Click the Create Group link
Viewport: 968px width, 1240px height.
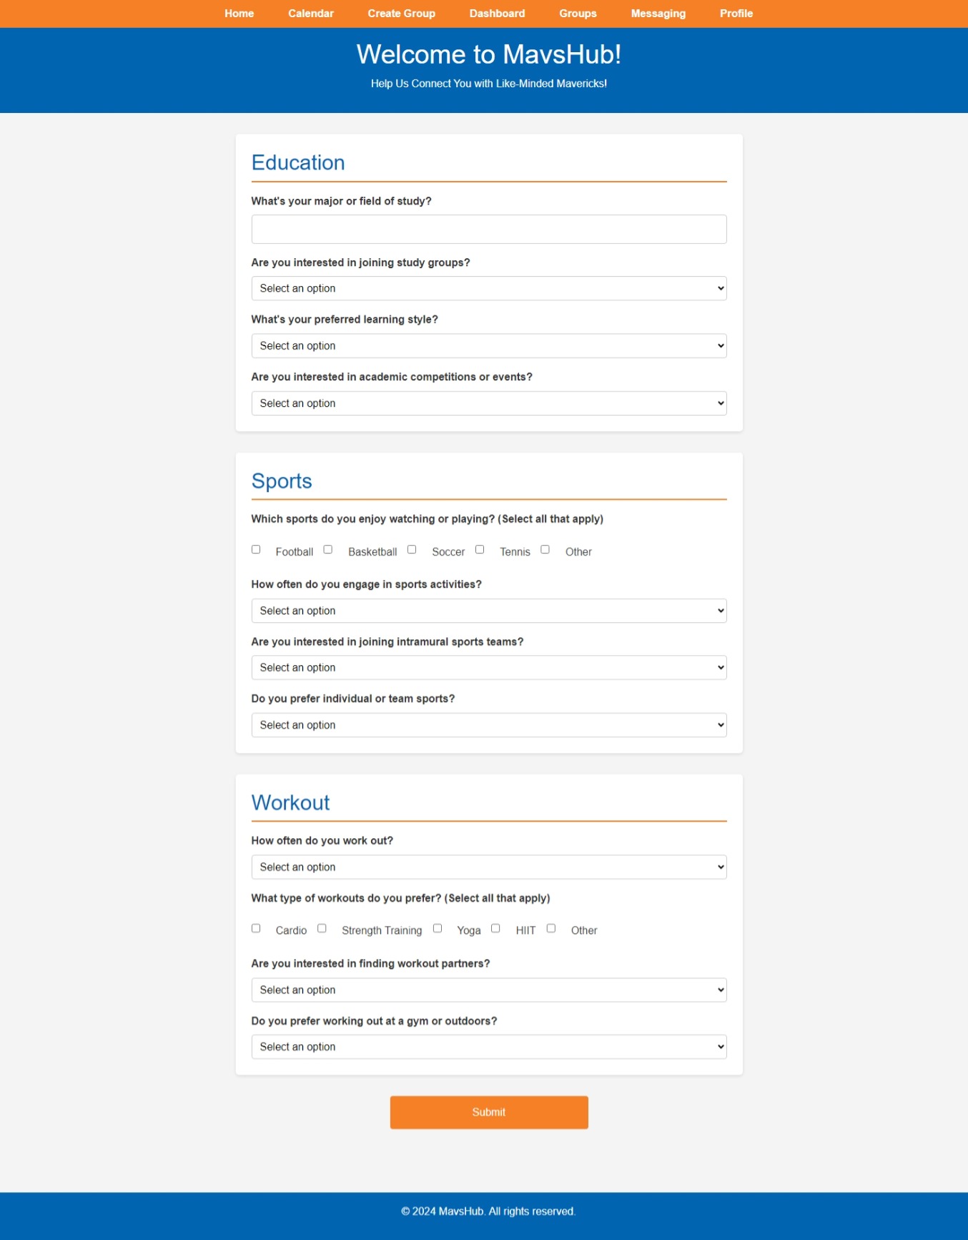point(401,14)
